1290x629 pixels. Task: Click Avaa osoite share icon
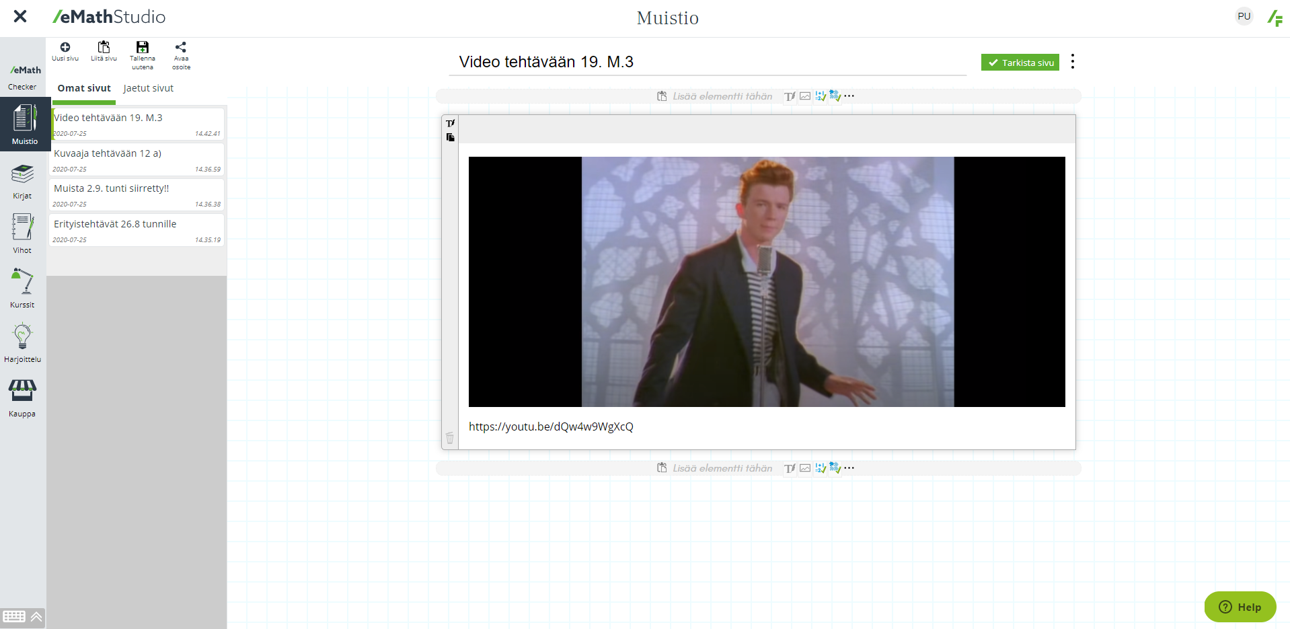[x=181, y=55]
